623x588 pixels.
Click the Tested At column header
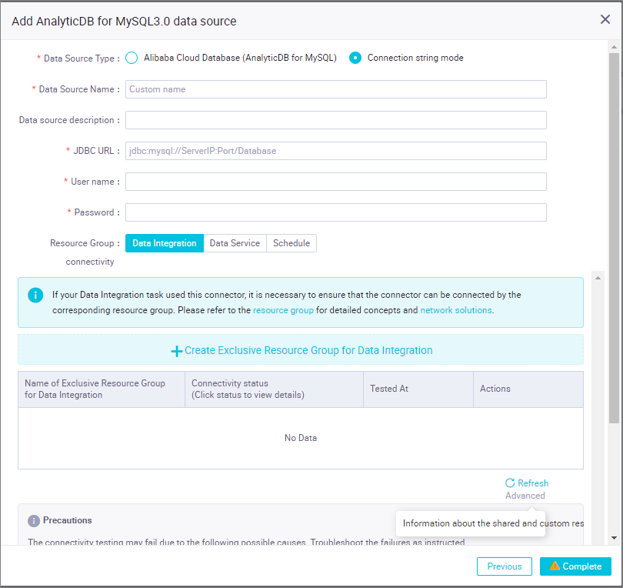(x=418, y=389)
